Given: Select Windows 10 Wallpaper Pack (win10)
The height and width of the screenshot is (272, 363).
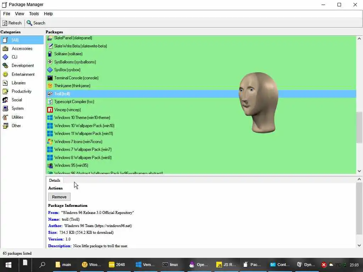Looking at the screenshot, I should pos(201,126).
